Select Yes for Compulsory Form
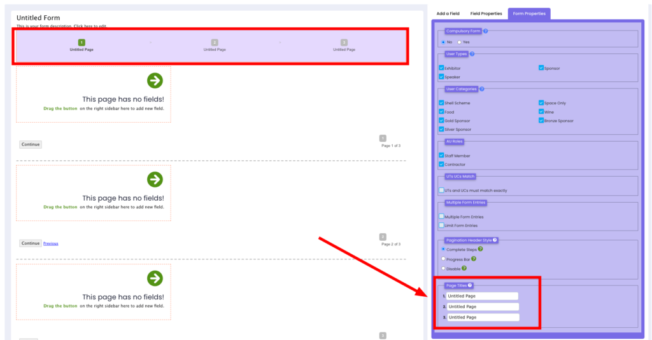The width and height of the screenshot is (652, 340). point(460,42)
